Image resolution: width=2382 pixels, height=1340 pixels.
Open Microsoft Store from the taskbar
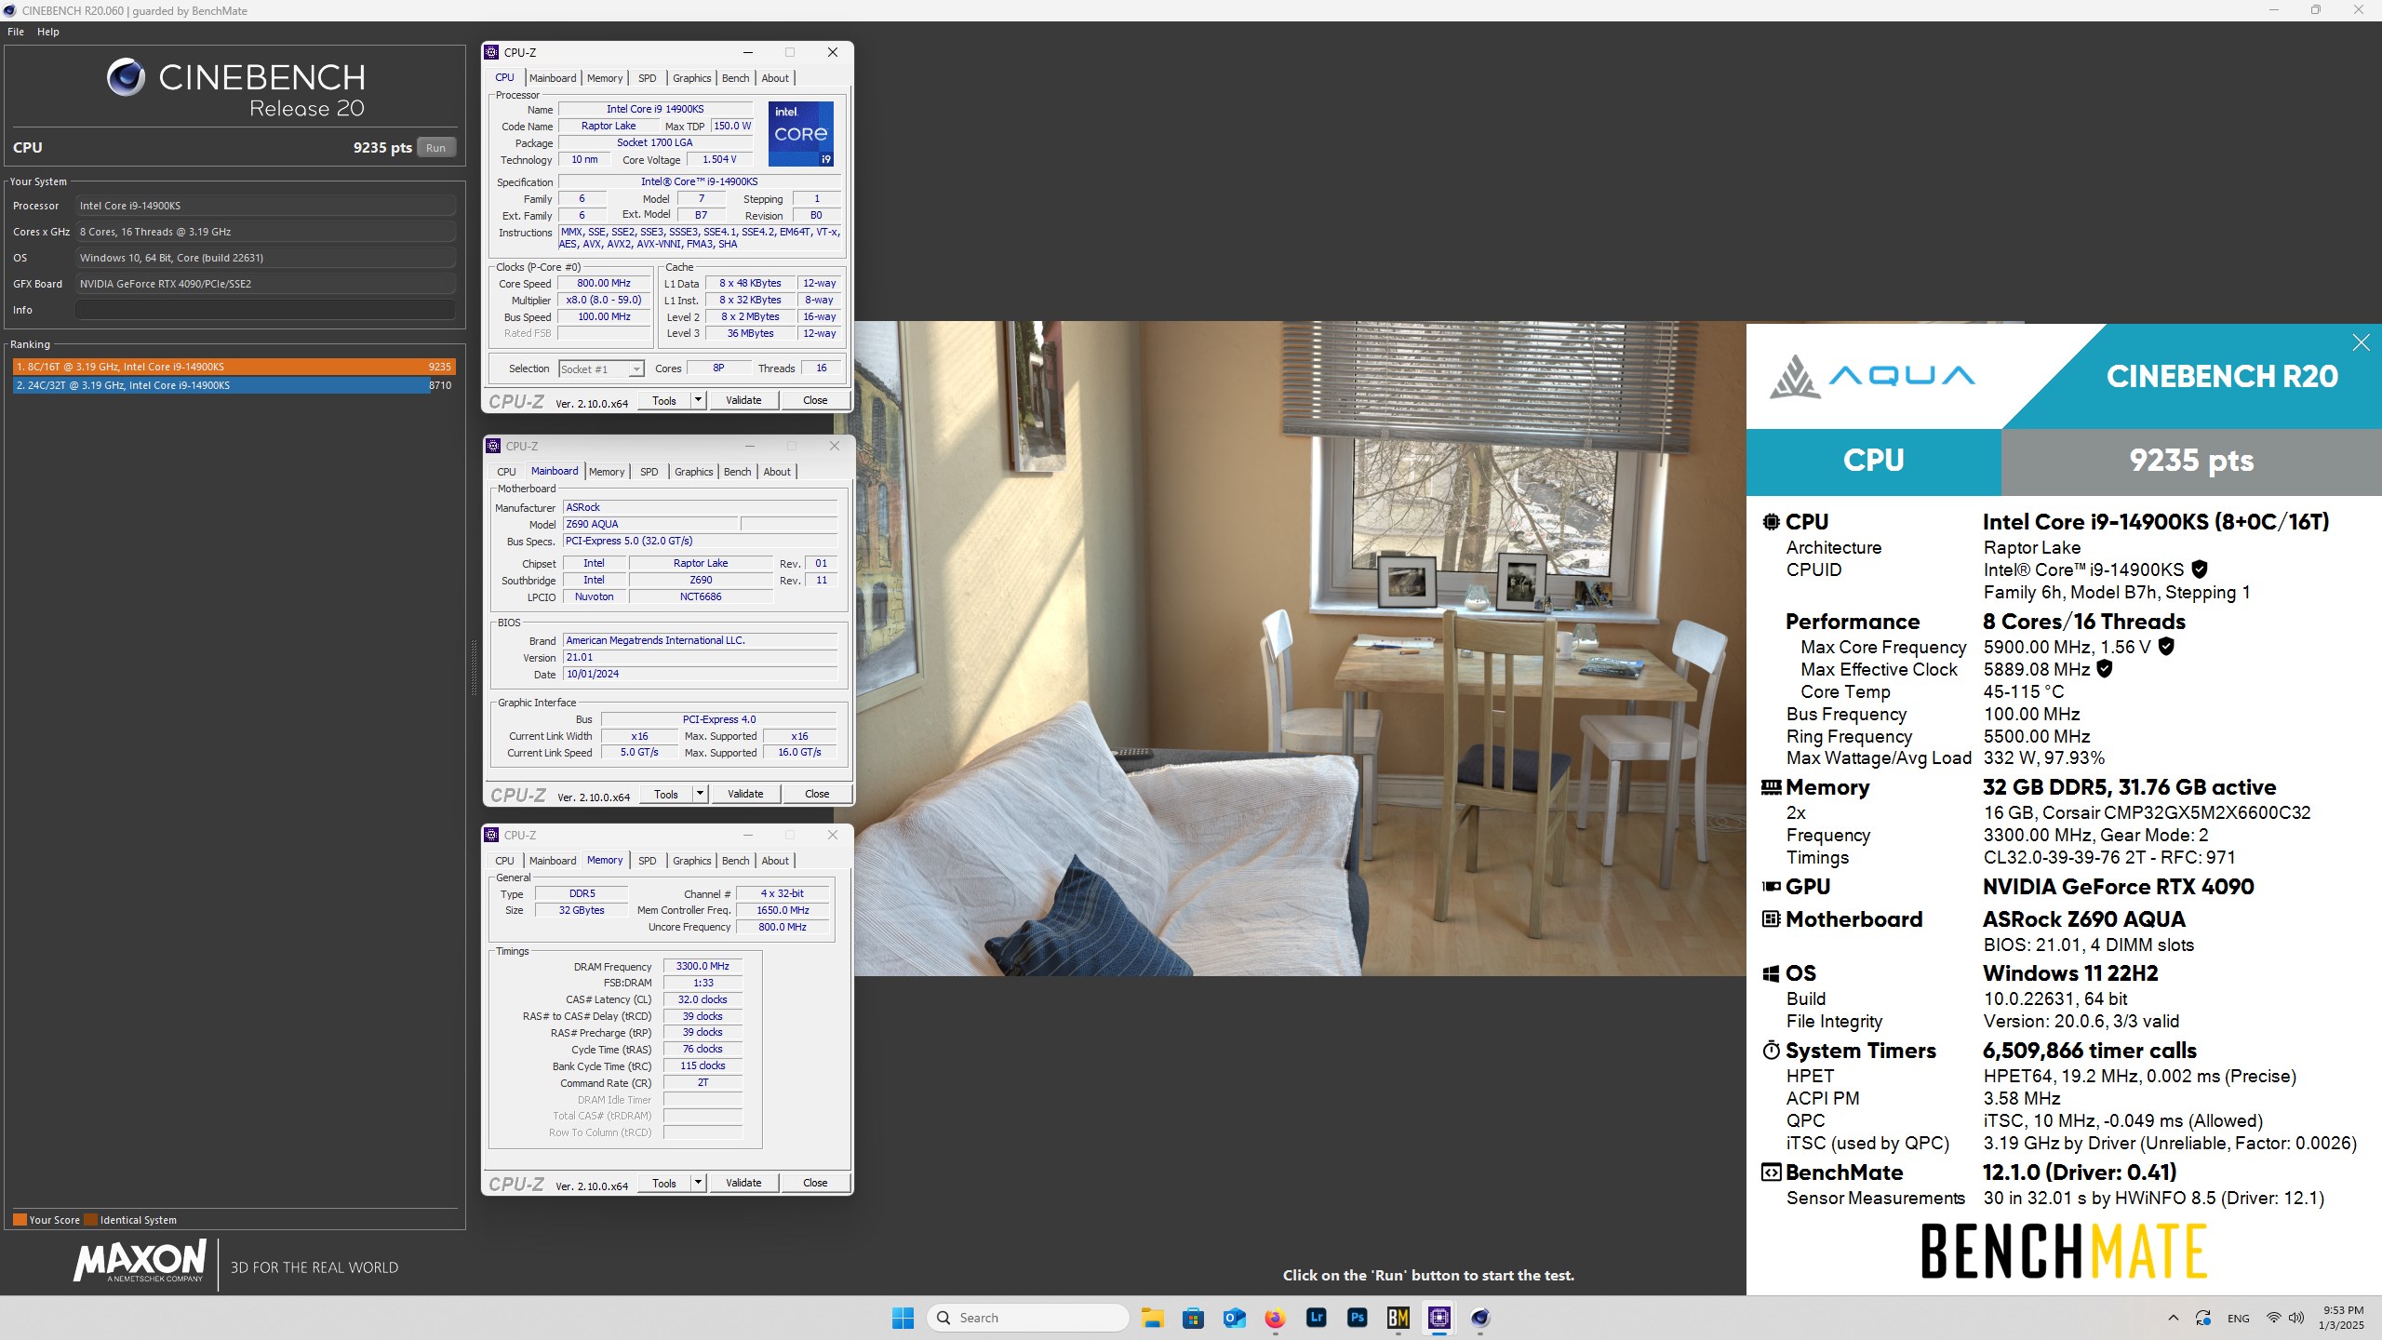click(x=1193, y=1318)
